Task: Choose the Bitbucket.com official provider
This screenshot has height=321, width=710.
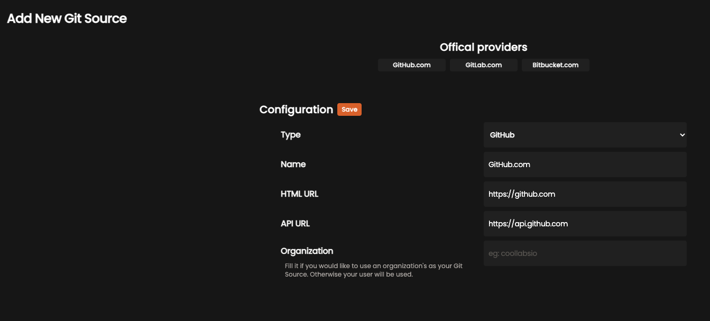Action: tap(555, 65)
